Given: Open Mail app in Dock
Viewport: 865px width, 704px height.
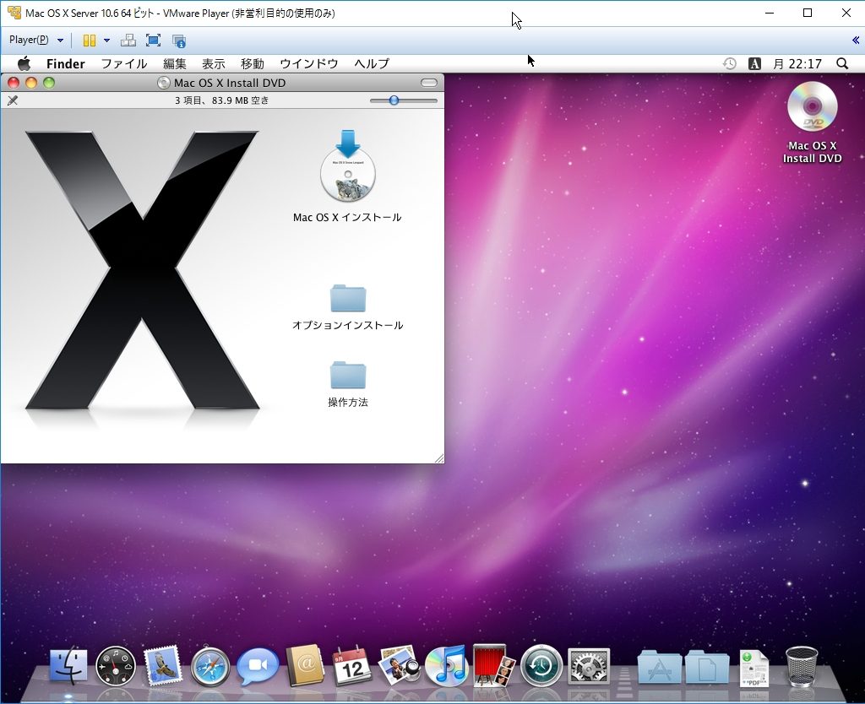Looking at the screenshot, I should [162, 665].
